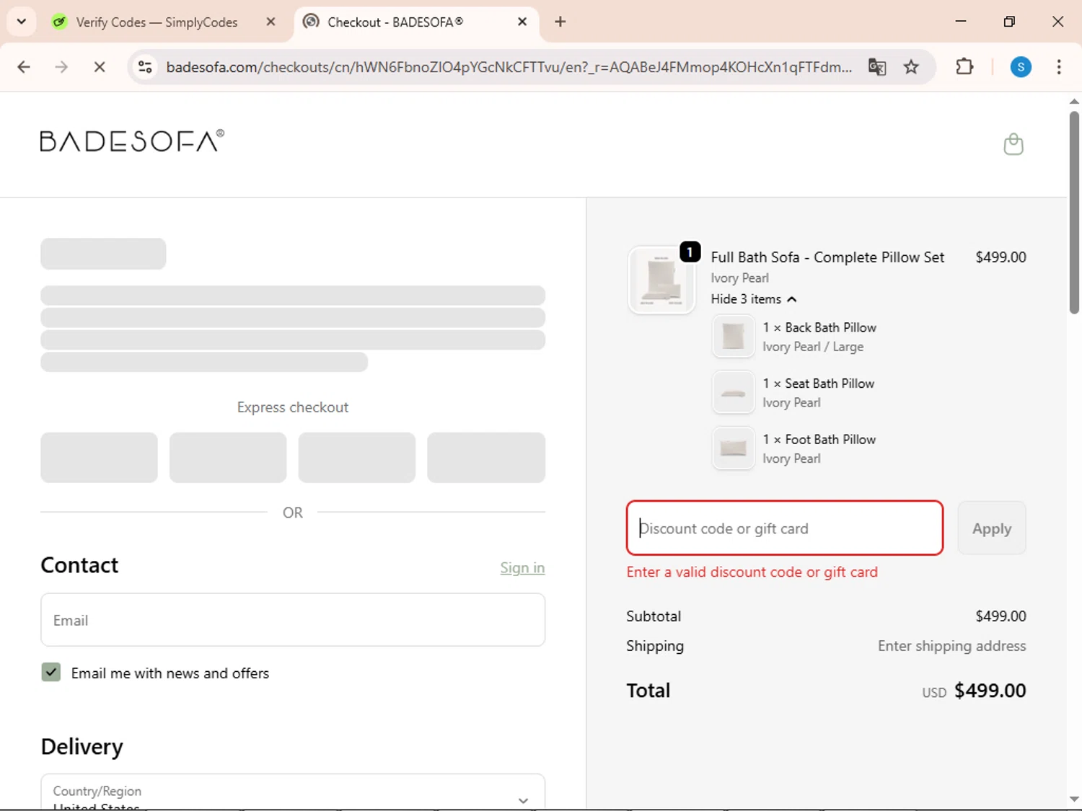1082x811 pixels.
Task: Collapse the Hide 3 items list
Action: (753, 299)
